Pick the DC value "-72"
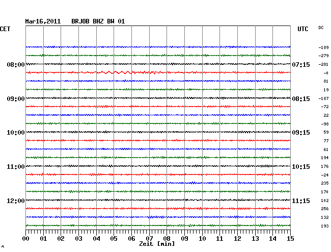Screen dimensions: 331x252 [325, 107]
